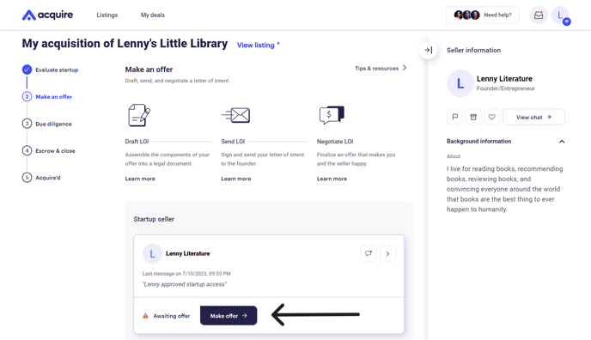
Task: Open the inbox messages icon
Action: coord(539,15)
